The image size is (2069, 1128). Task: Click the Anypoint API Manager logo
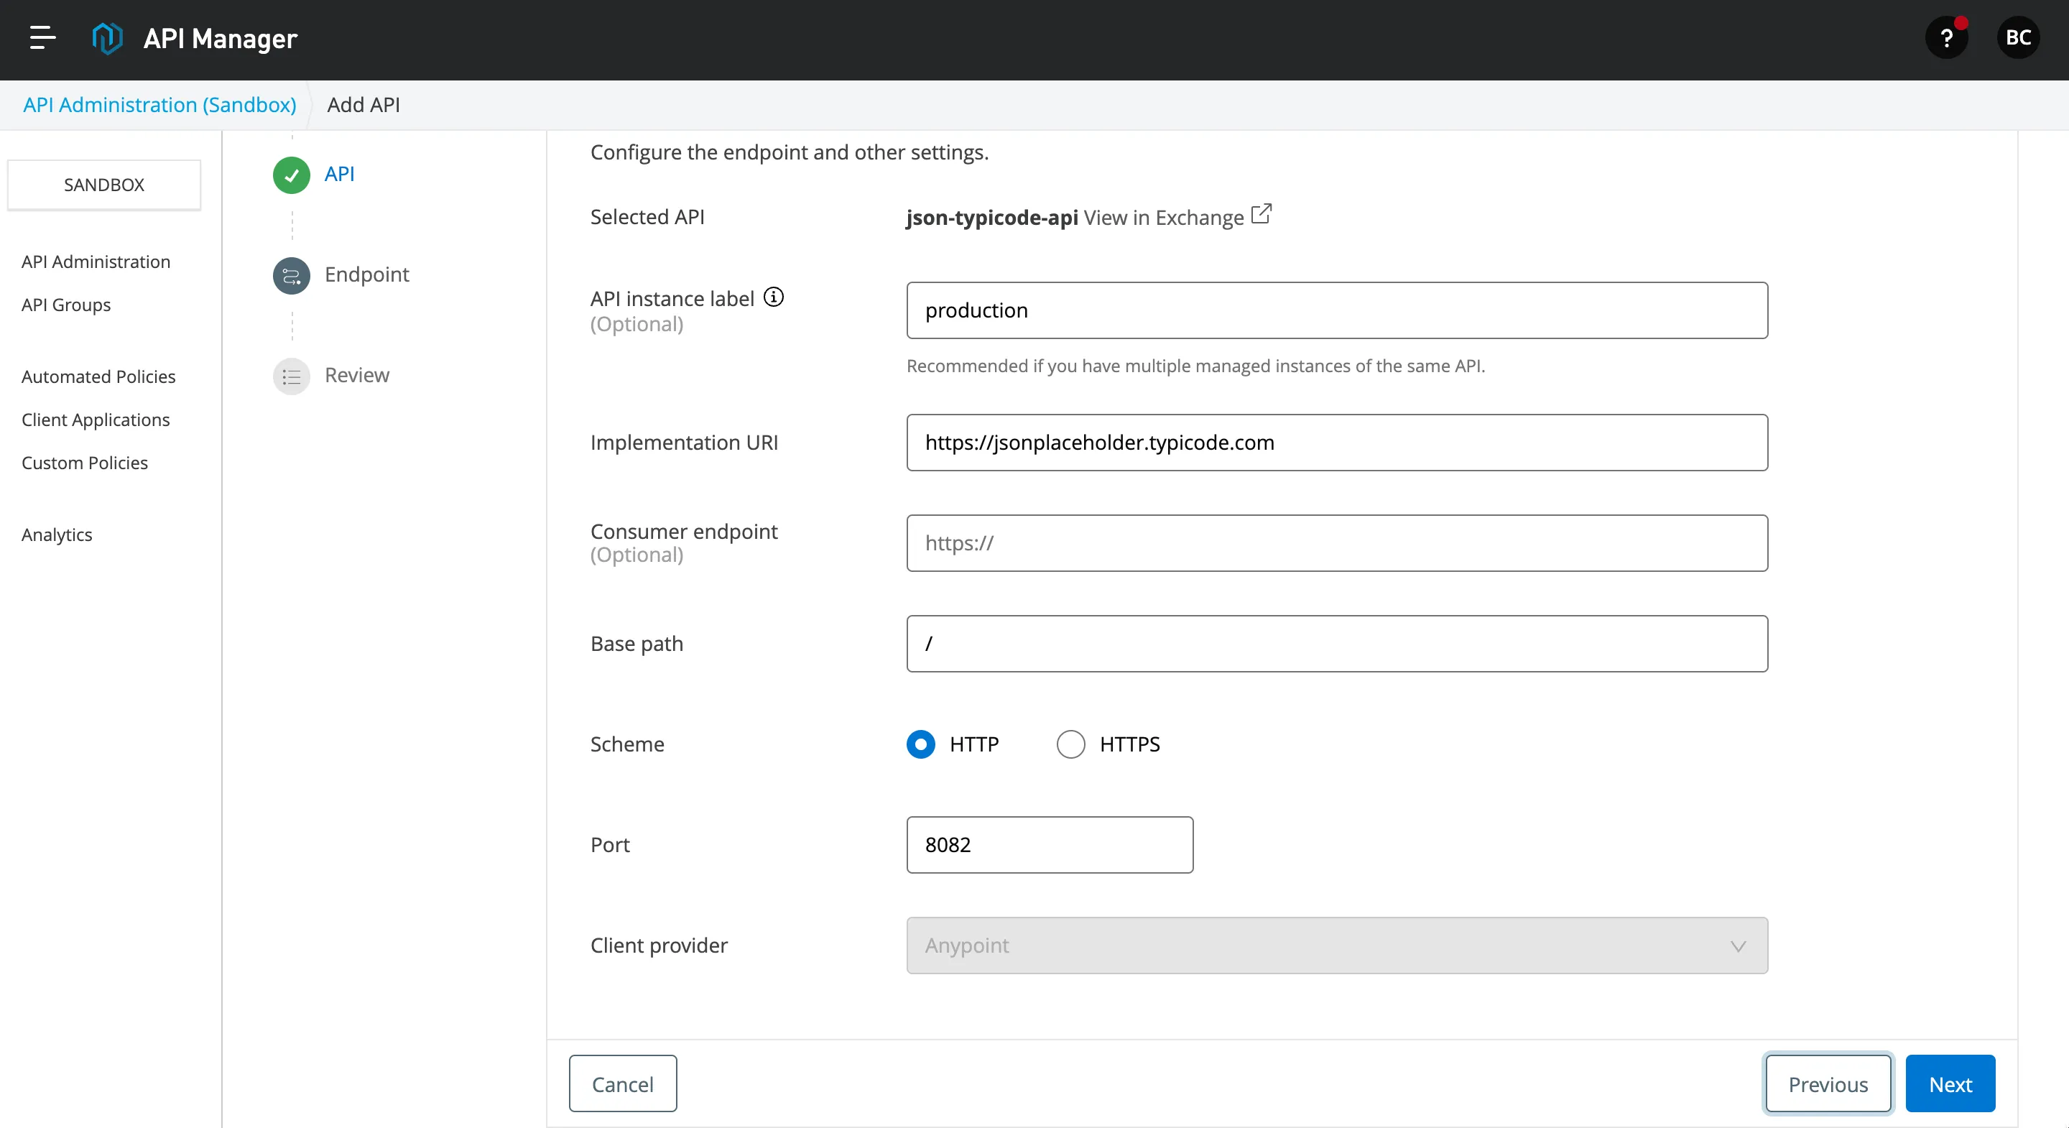pyautogui.click(x=107, y=38)
